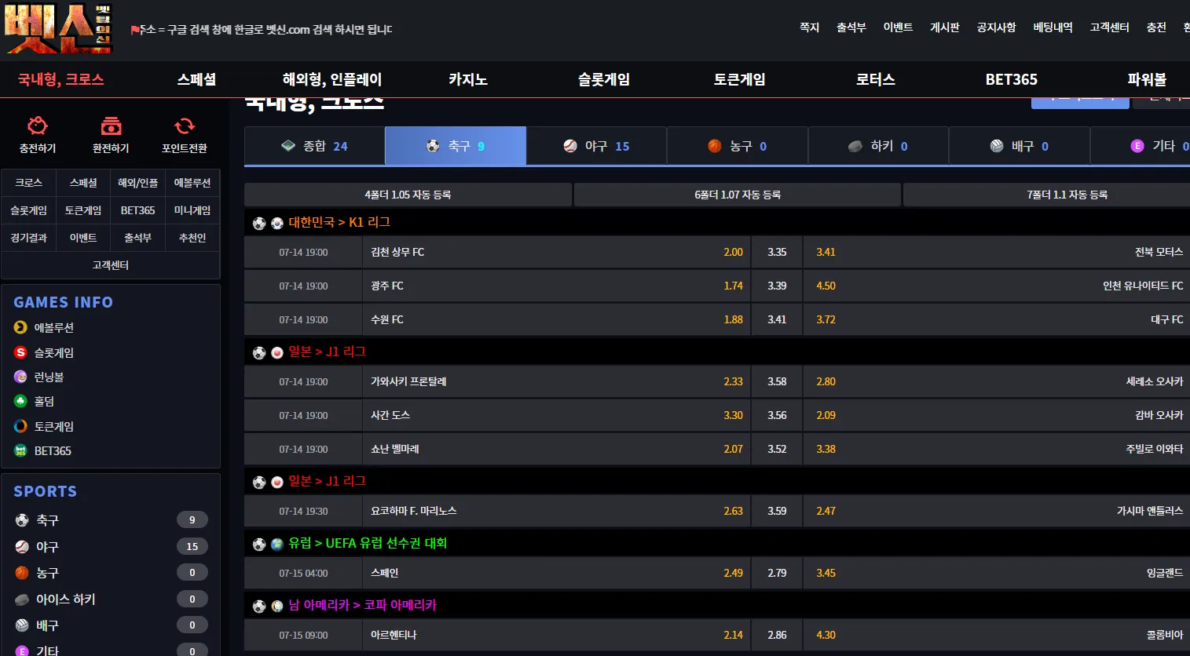Open BET365 in Games Info list
The image size is (1190, 656).
coord(52,450)
